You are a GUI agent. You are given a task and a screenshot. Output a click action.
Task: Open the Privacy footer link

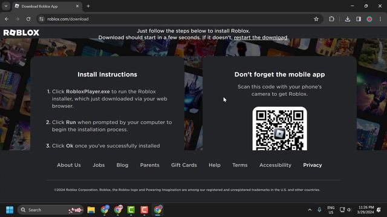point(313,165)
